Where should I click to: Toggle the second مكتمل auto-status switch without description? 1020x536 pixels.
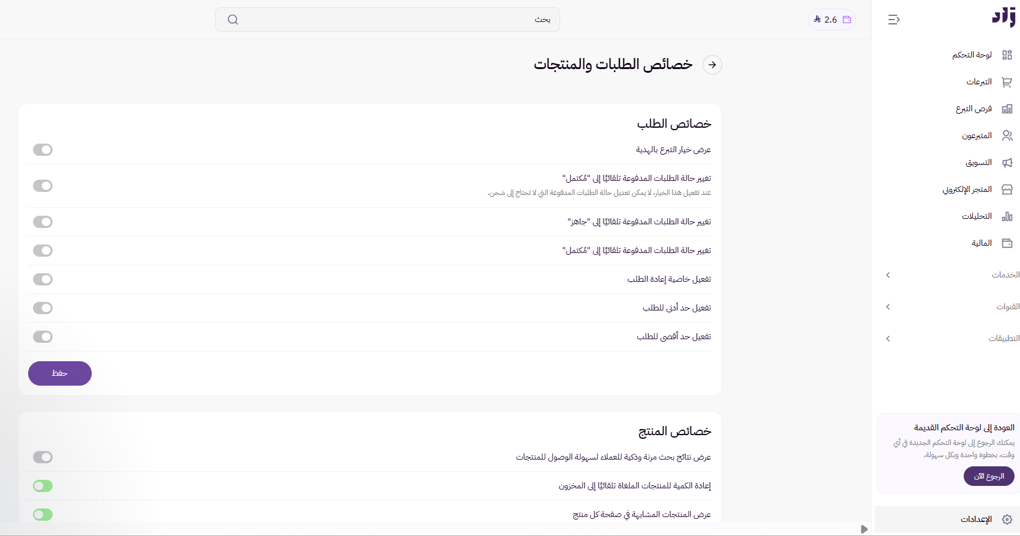click(x=43, y=251)
